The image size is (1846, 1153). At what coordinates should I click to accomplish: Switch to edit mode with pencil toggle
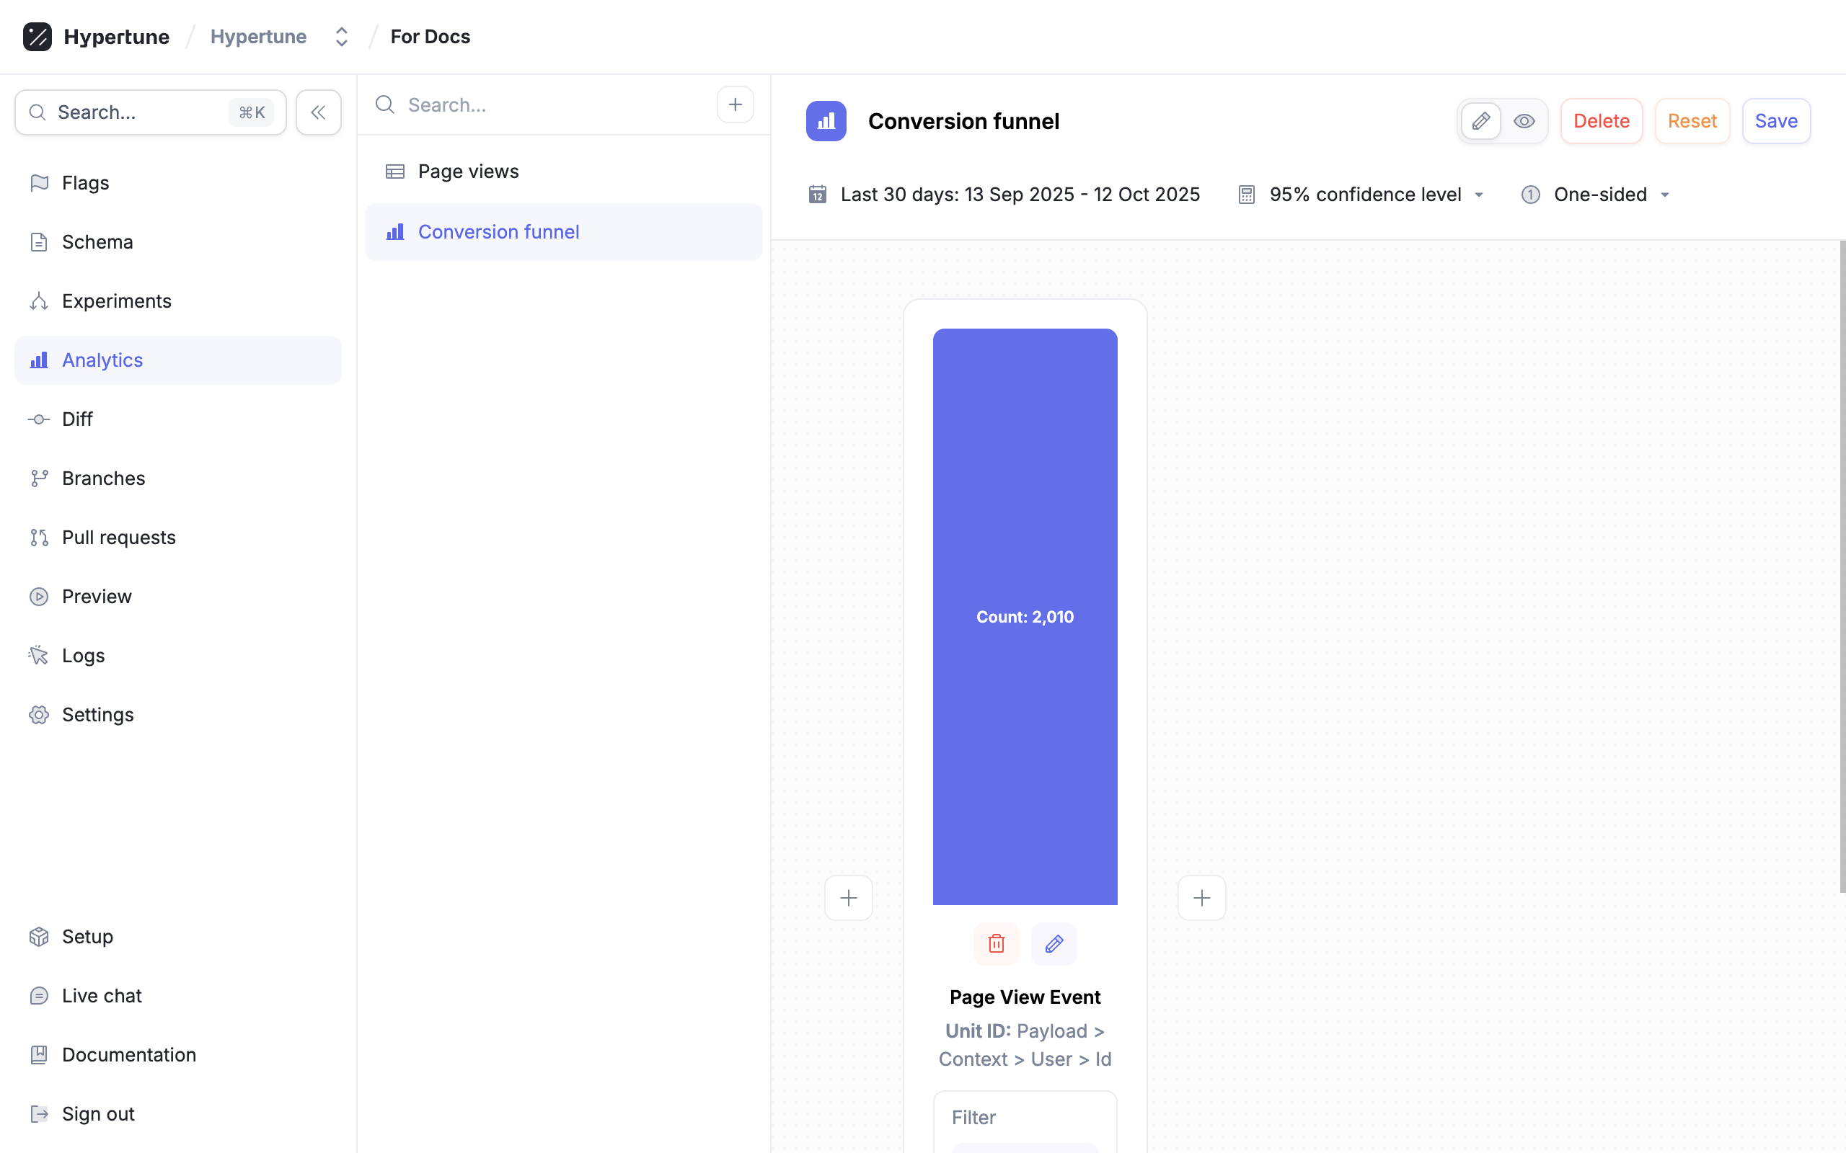pyautogui.click(x=1480, y=120)
